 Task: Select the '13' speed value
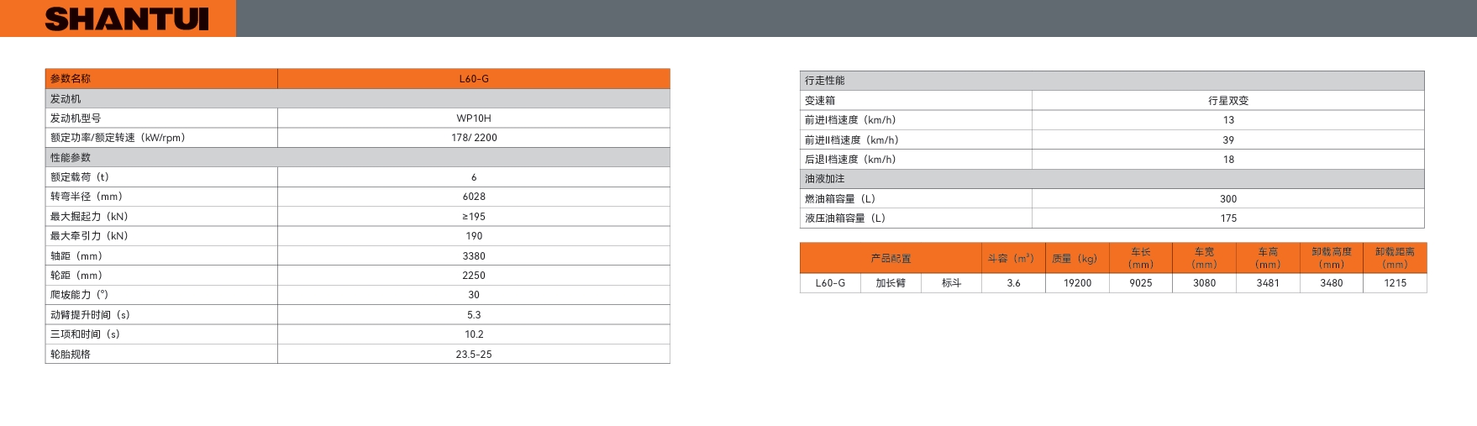(x=1228, y=120)
